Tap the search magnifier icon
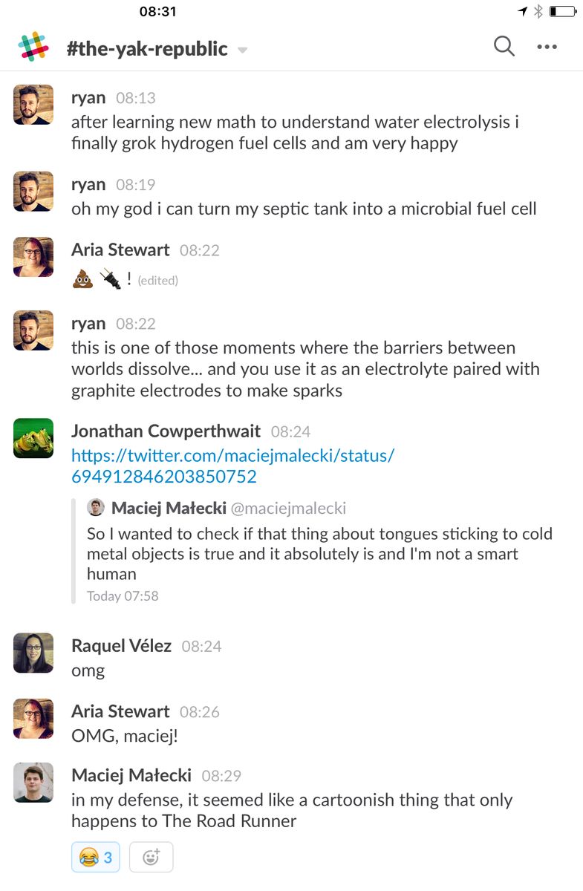 click(504, 47)
